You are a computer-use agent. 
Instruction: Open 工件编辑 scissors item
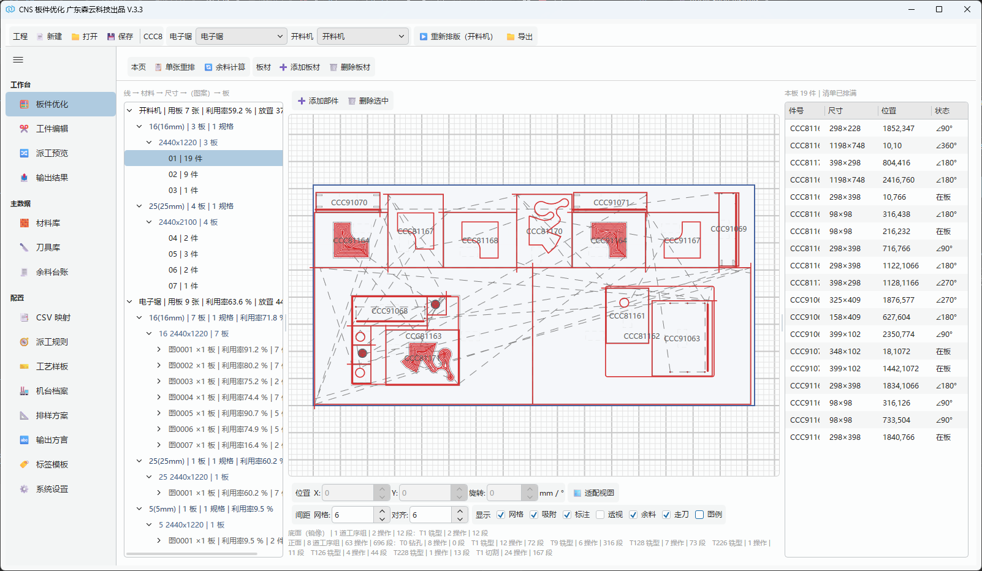(x=61, y=129)
